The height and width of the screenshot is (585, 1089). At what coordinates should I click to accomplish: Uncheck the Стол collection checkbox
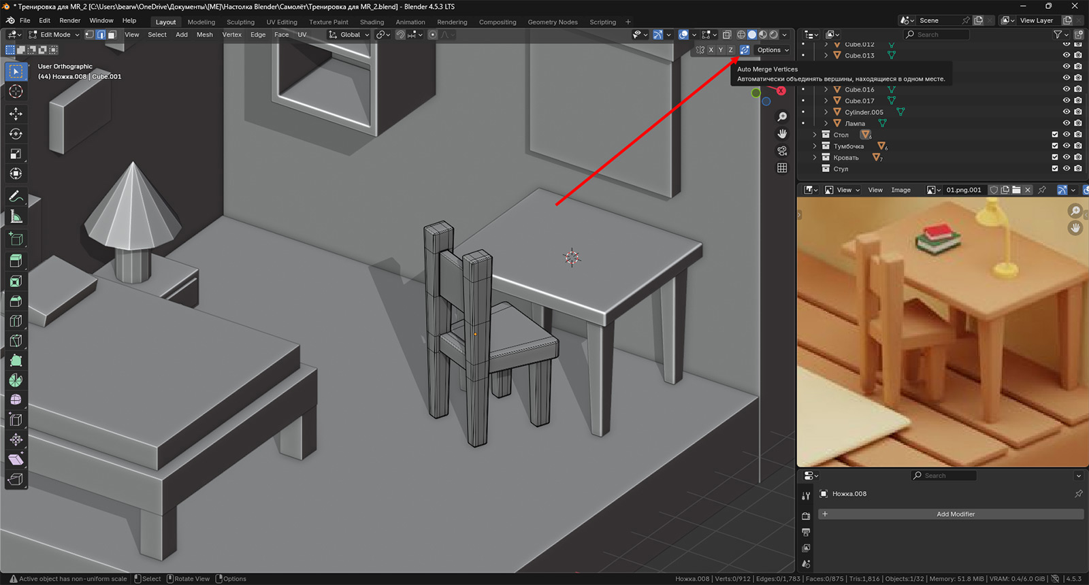tap(1055, 135)
